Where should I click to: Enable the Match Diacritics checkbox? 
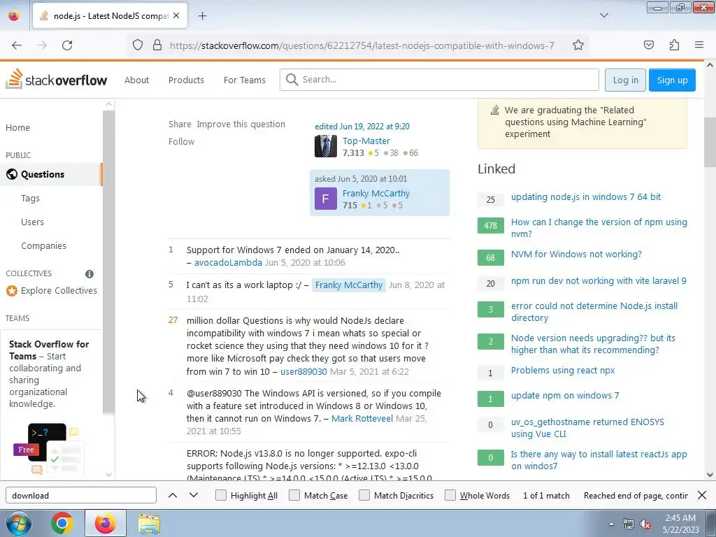tap(364, 496)
